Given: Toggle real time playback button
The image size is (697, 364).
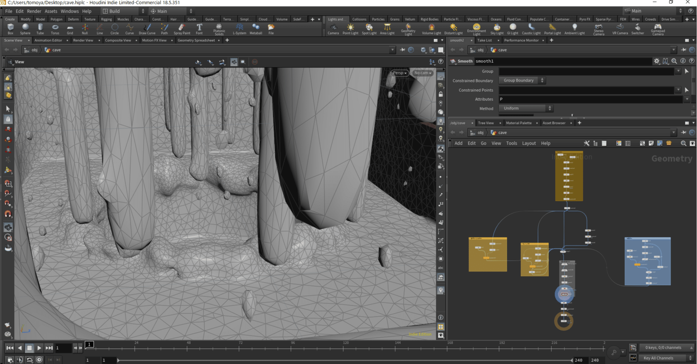Looking at the screenshot, I should click(39, 360).
